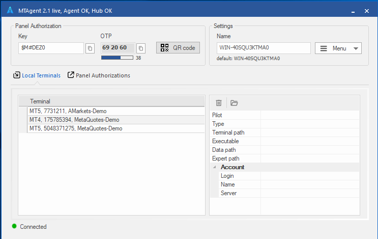This screenshot has width=378, height=239.
Task: Show the QR code
Action: [x=178, y=48]
